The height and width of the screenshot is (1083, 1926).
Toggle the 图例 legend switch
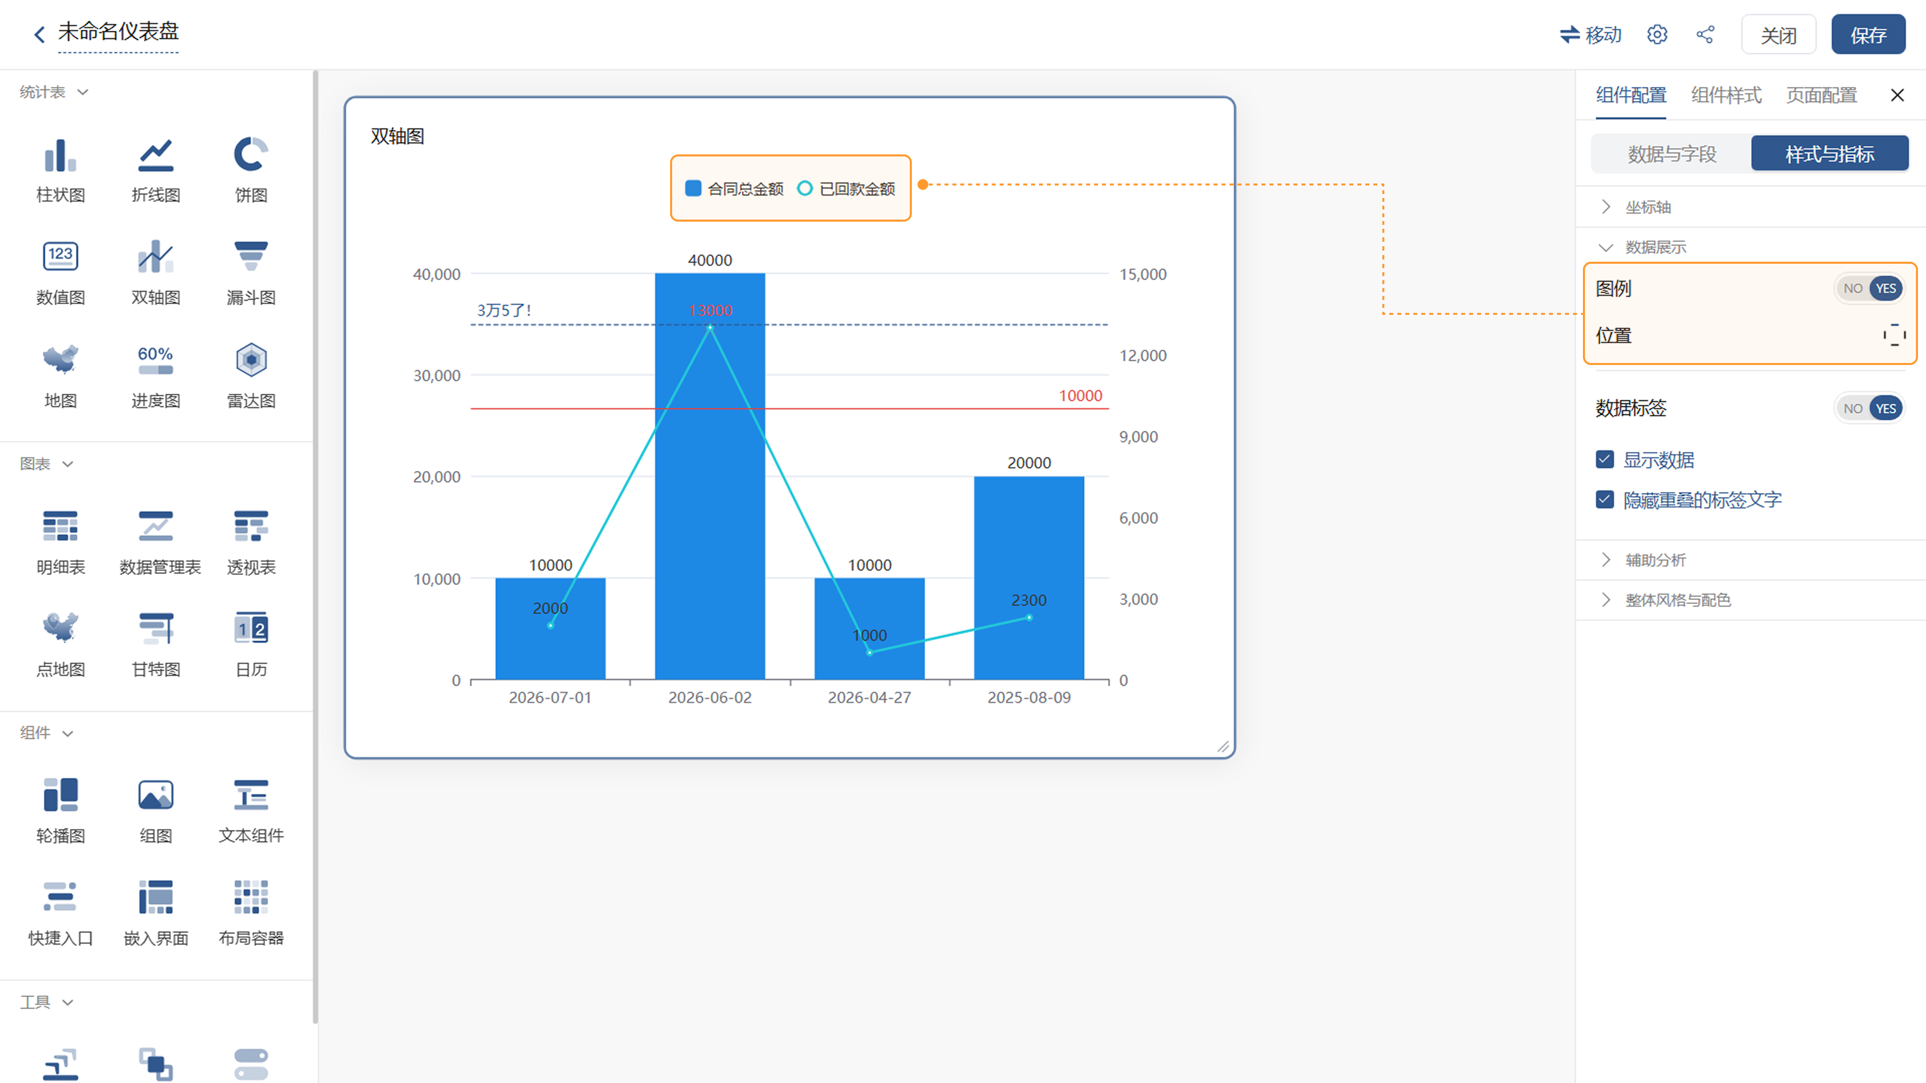pos(1868,288)
